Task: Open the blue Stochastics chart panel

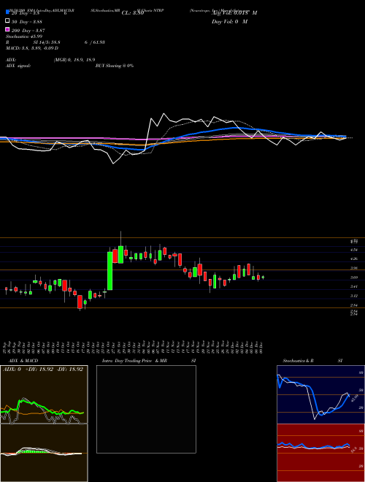Action: (x=320, y=394)
